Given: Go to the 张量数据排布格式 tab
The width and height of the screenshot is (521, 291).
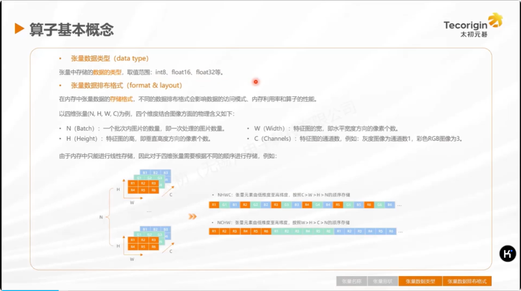Looking at the screenshot, I should (x=467, y=281).
